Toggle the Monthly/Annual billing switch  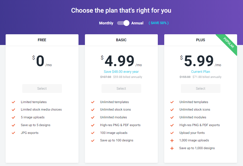coord(123,23)
